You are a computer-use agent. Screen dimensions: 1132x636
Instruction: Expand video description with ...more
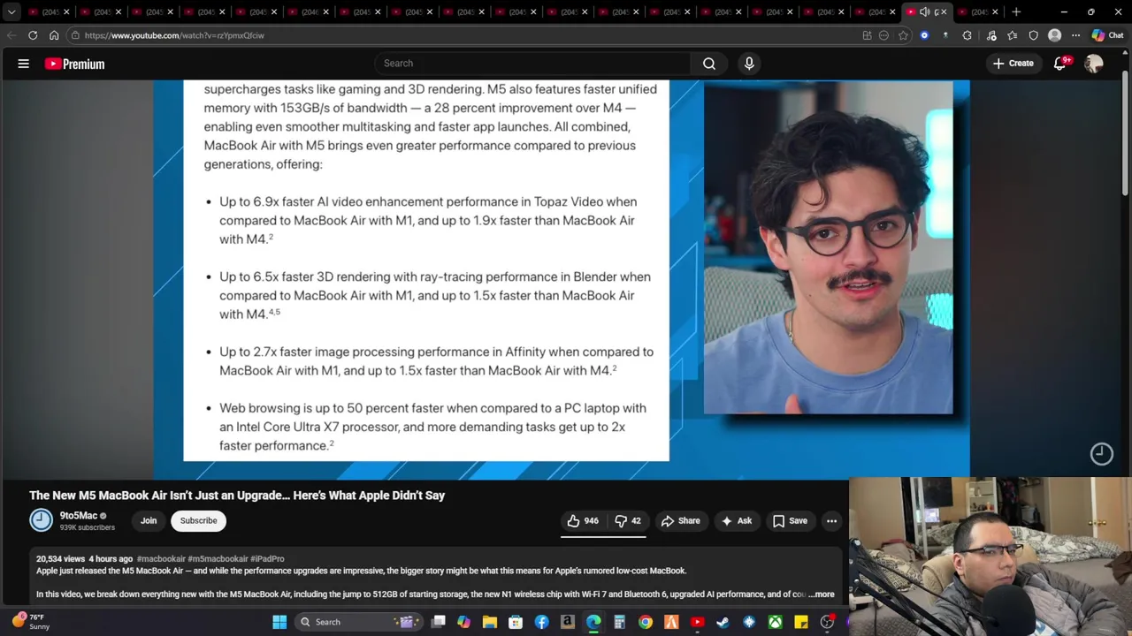click(x=822, y=594)
